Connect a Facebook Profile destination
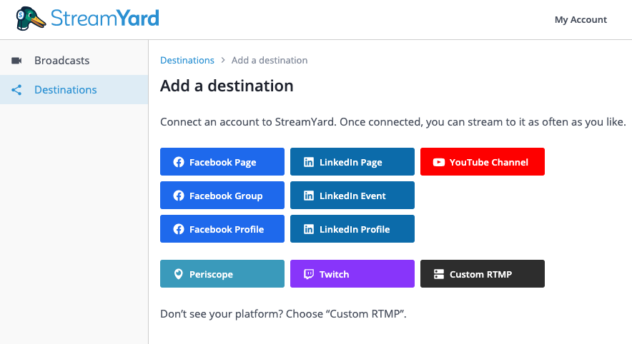This screenshot has height=344, width=632. pos(222,229)
